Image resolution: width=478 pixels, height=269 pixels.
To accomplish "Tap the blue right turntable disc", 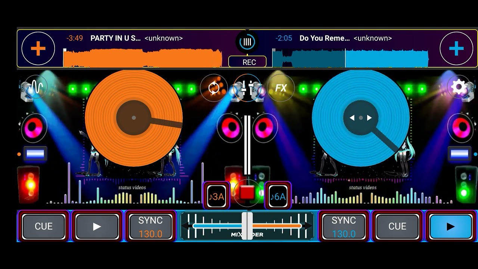I will coord(361,118).
